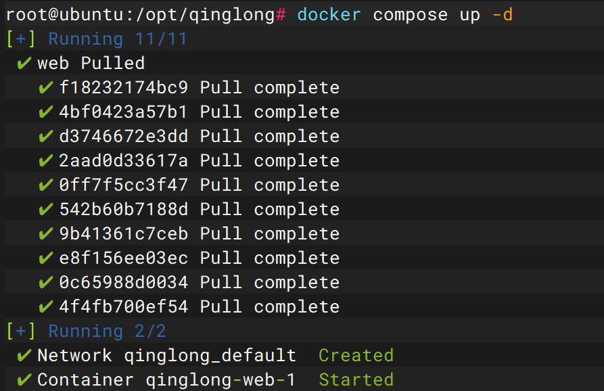This screenshot has height=391, width=604.
Task: Click the layer hash 4bf0423a57b1
Action: pos(124,112)
